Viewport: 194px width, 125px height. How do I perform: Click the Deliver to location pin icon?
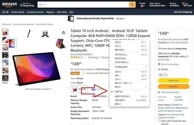pos(21,5)
